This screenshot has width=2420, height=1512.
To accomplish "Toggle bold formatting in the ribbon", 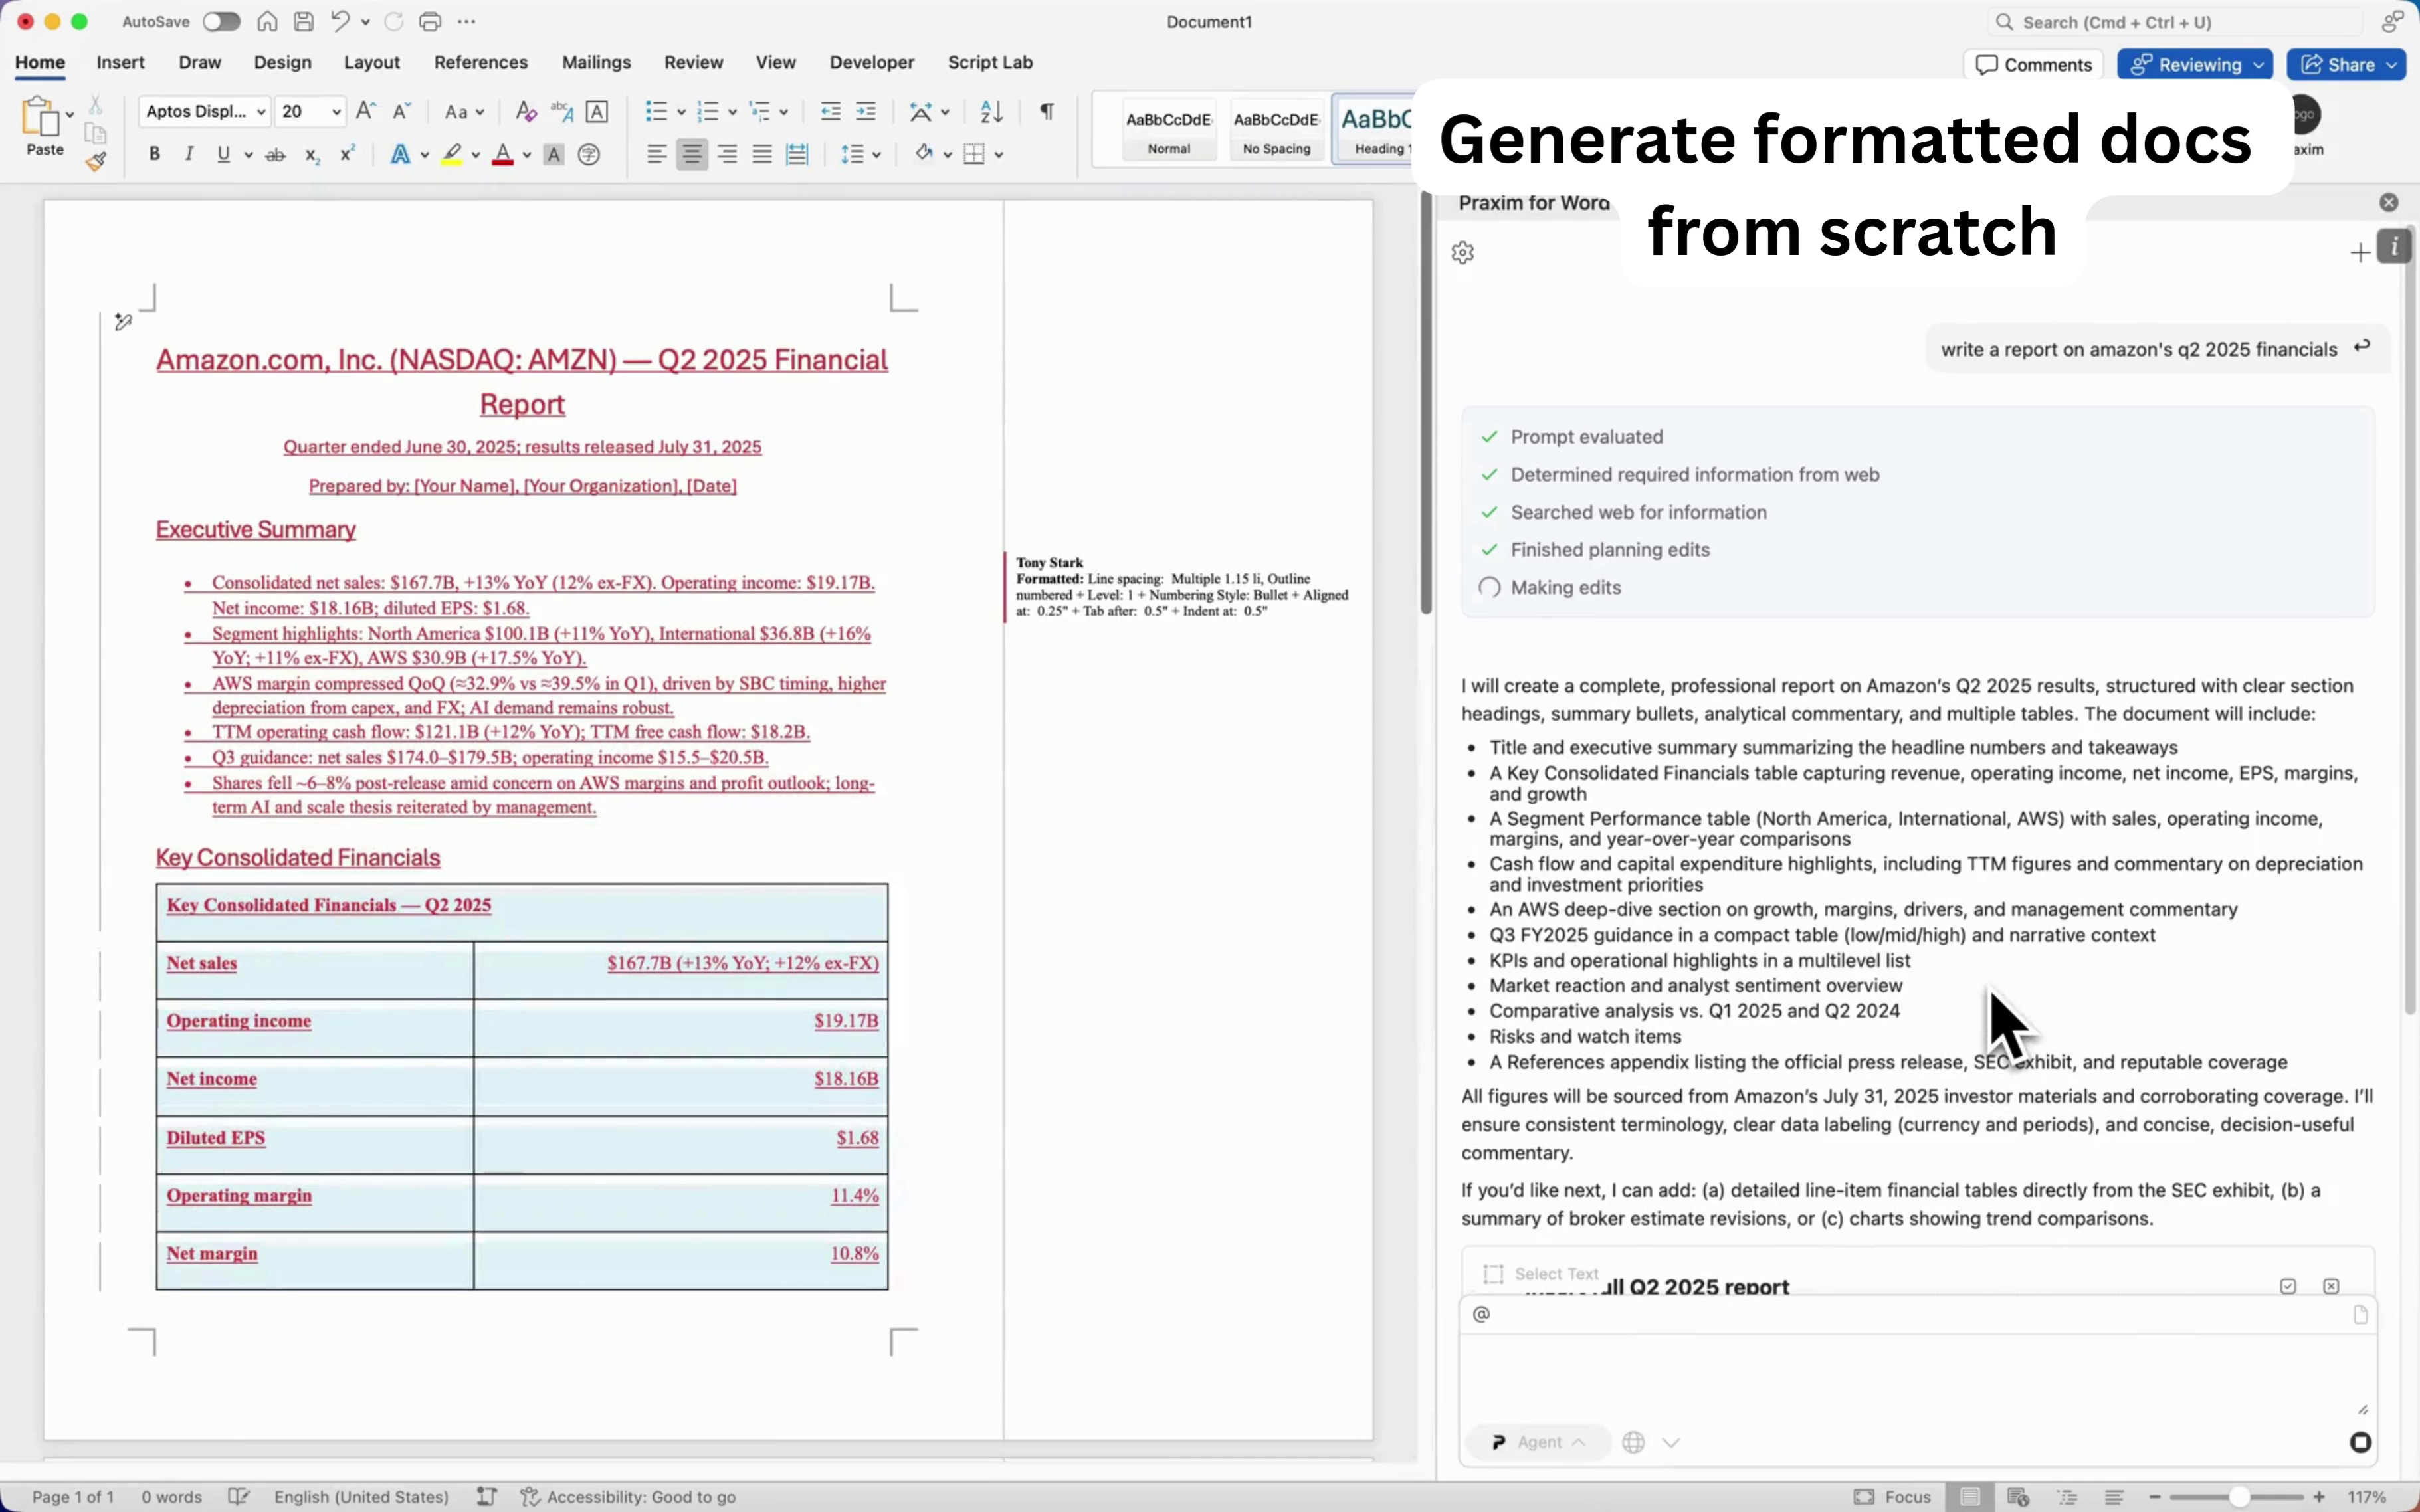I will click(155, 154).
